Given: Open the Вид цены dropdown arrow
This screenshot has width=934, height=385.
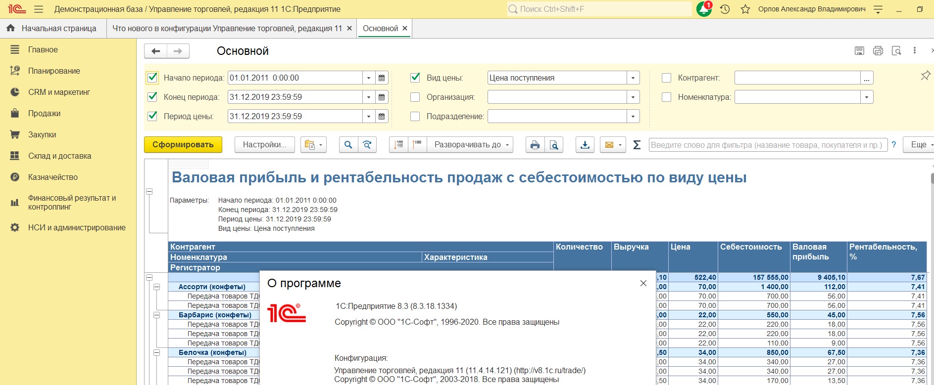Looking at the screenshot, I should click(633, 78).
